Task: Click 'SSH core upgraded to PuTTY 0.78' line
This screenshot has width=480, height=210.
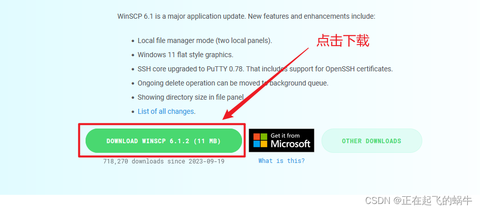Action: point(265,69)
